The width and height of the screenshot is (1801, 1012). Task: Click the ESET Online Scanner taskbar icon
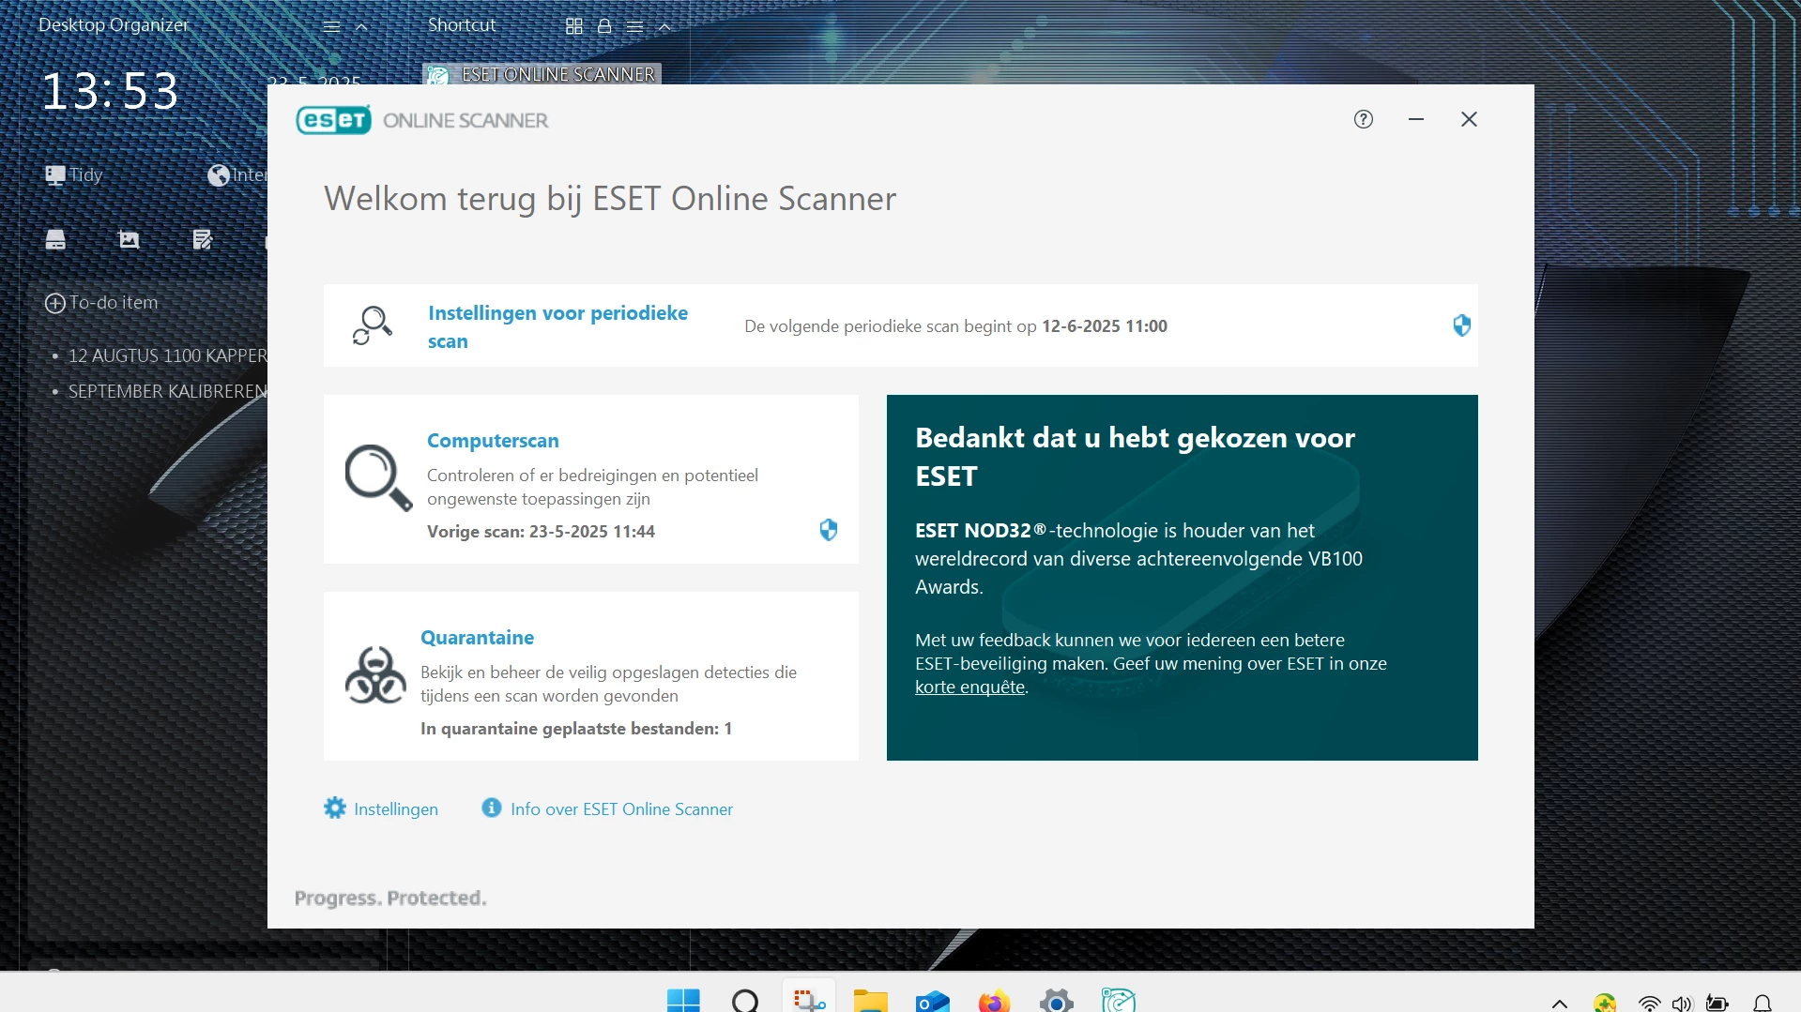coord(1119,1001)
